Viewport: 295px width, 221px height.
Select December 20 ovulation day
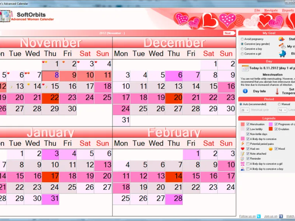[174, 98]
